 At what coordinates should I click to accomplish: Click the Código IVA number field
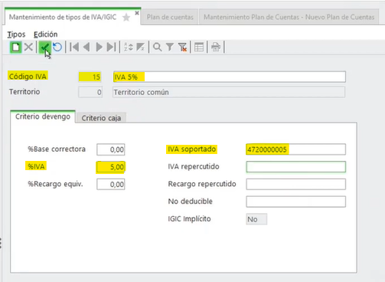(x=90, y=77)
